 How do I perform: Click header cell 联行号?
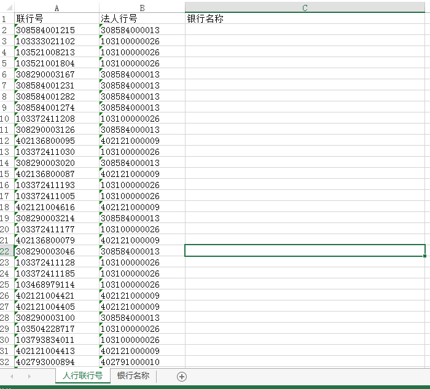[x=57, y=18]
